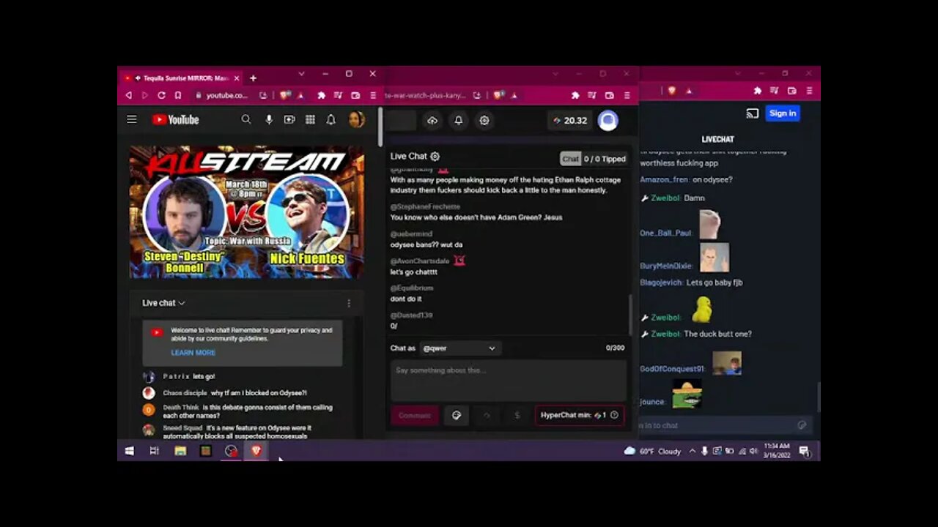938x527 pixels.
Task: Click the dollar tip button in Odysee
Action: [x=517, y=416]
